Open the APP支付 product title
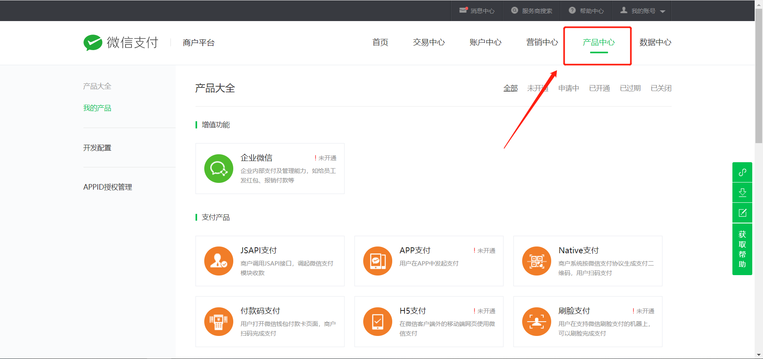This screenshot has height=359, width=763. 415,250
